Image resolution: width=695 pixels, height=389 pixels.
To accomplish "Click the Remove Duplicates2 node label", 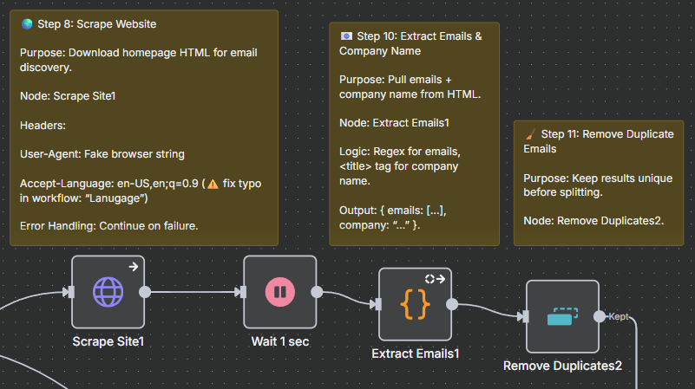I will 562,366.
